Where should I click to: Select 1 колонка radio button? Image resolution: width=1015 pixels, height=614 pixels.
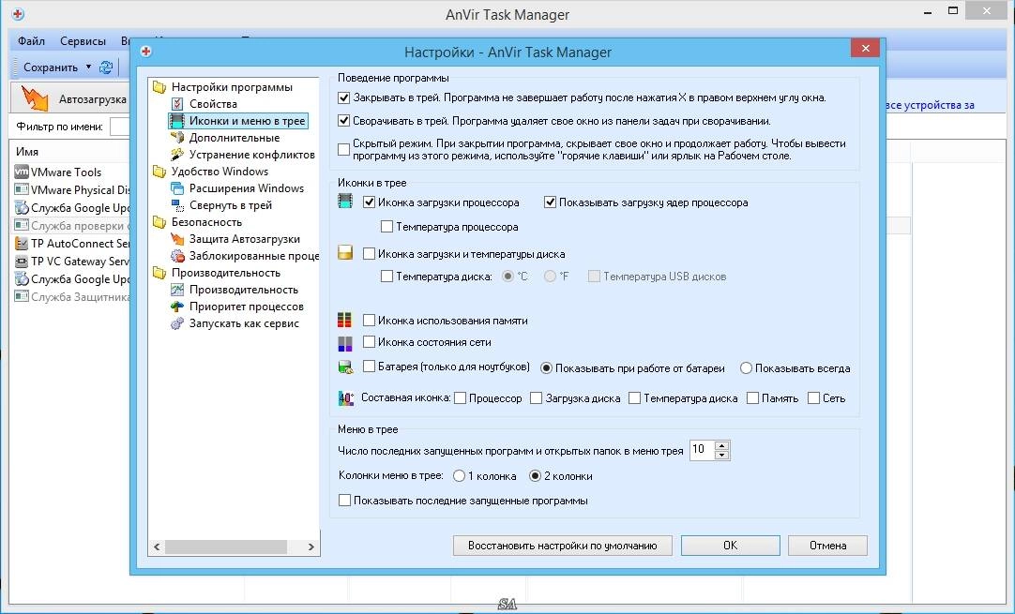click(459, 475)
